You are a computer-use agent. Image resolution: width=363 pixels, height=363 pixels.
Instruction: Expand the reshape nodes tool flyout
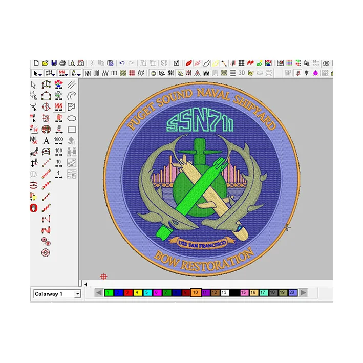(53, 74)
